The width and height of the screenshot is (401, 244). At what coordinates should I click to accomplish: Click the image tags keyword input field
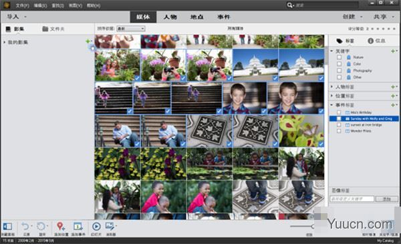point(352,199)
